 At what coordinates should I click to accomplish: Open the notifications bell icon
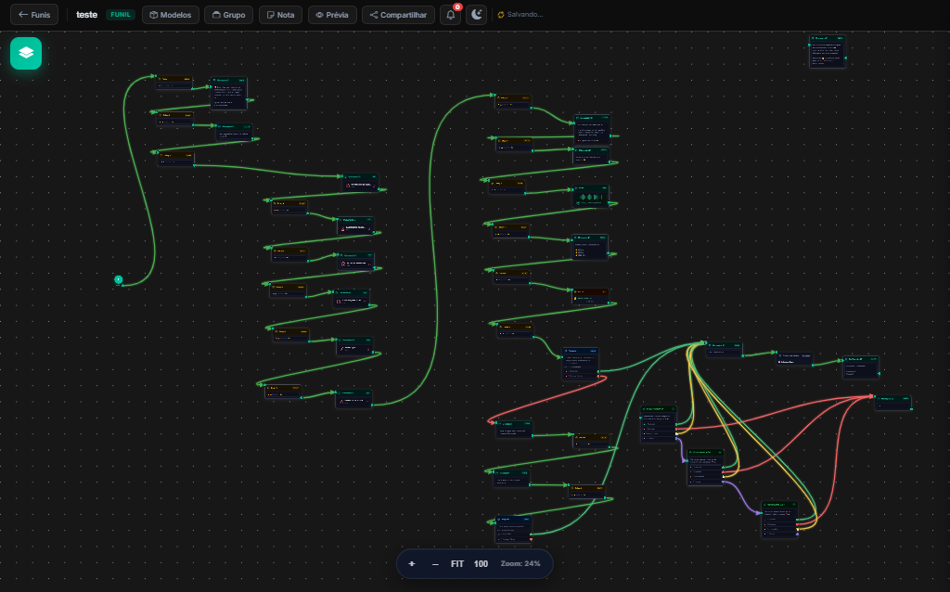click(451, 15)
